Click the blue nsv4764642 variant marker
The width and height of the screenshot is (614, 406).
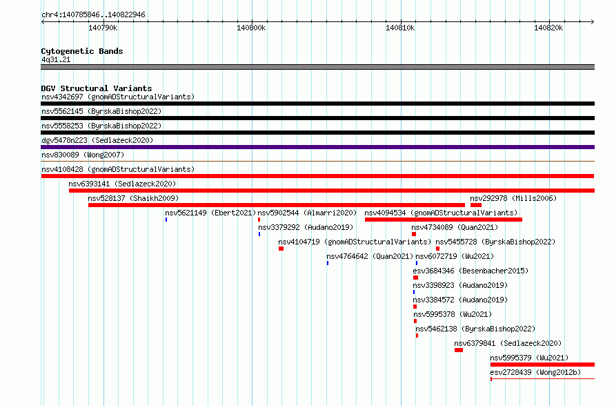tap(328, 263)
